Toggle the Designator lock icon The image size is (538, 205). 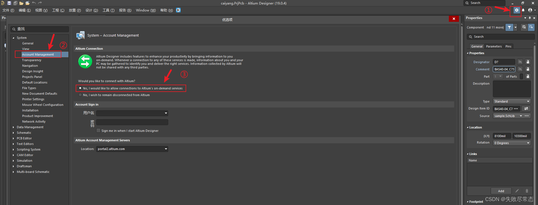click(x=528, y=62)
